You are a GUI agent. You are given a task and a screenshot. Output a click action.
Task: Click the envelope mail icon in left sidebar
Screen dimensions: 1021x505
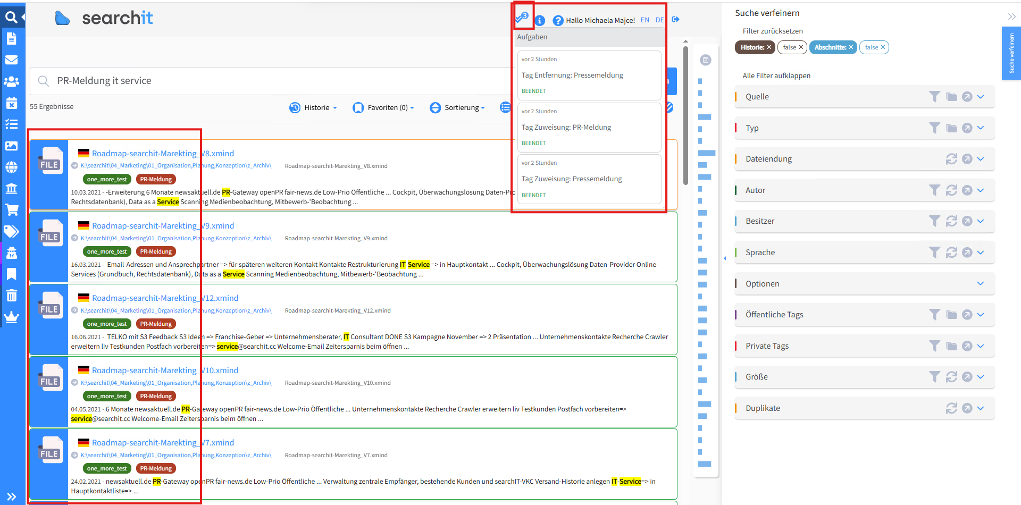click(x=11, y=60)
